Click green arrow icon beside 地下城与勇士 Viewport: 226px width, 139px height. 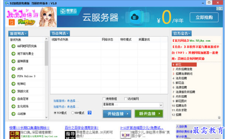pyautogui.click(x=13, y=54)
